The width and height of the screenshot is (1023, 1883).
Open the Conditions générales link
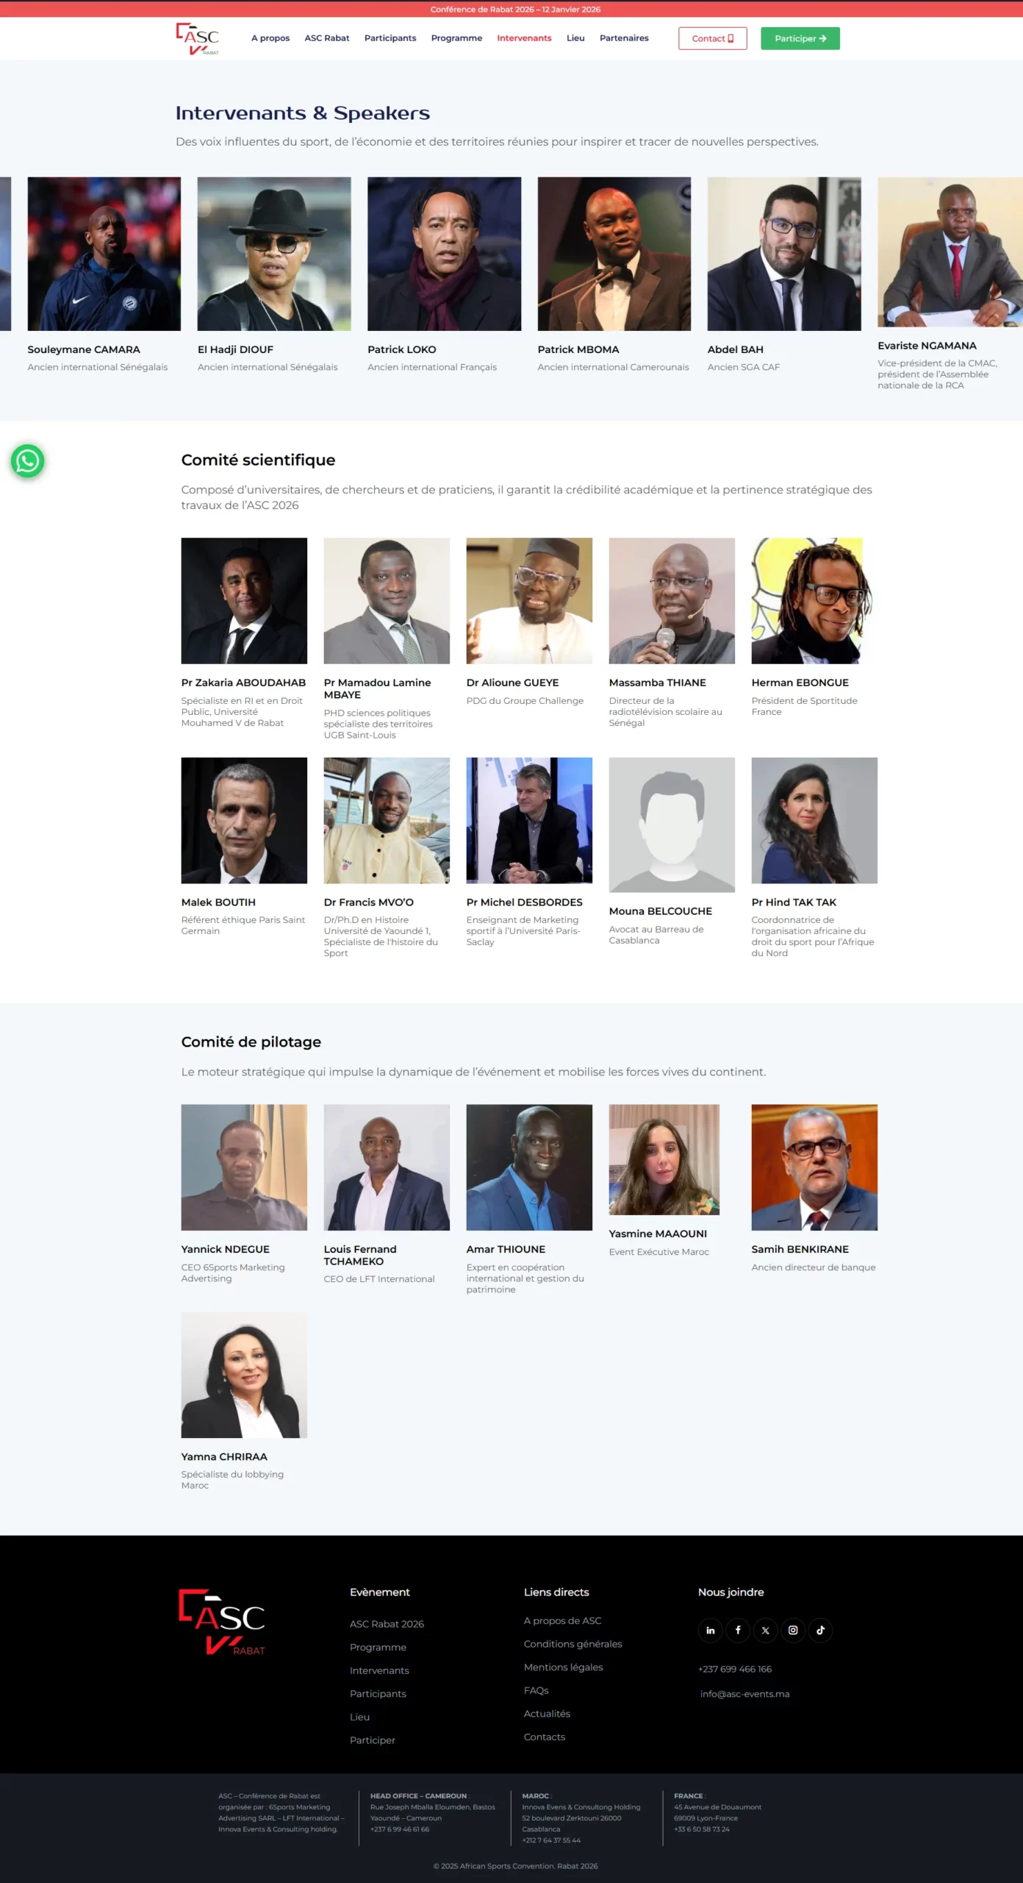click(572, 1644)
